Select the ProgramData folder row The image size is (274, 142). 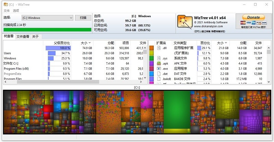[73, 74]
